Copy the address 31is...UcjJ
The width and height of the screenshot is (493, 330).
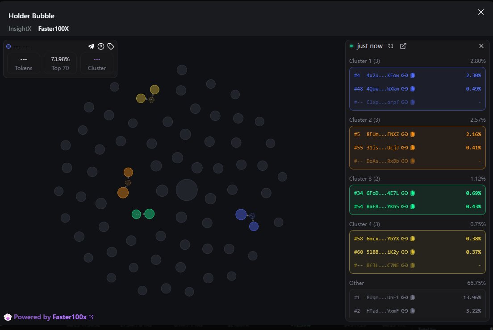(x=413, y=148)
